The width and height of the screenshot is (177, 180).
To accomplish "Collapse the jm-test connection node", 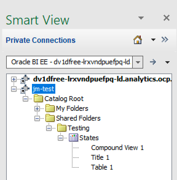I will coord(14,89).
